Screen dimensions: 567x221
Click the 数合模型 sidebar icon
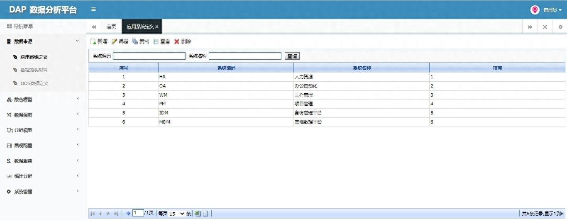click(9, 100)
